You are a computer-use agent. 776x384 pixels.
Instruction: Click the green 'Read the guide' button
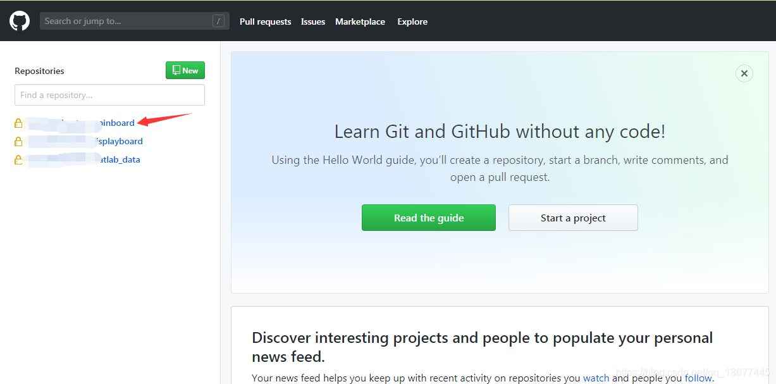coord(429,218)
